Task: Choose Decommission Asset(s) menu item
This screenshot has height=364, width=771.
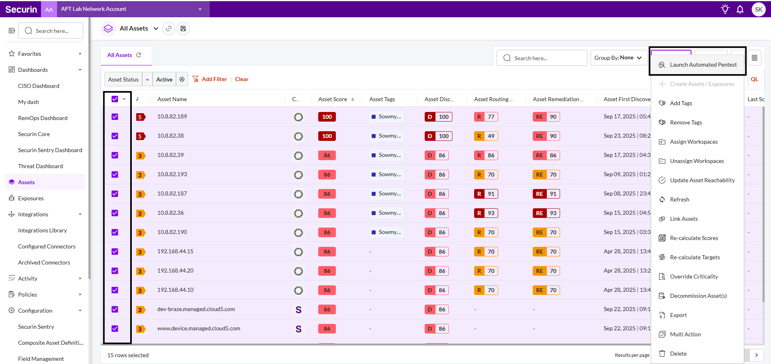Action: [x=697, y=296]
